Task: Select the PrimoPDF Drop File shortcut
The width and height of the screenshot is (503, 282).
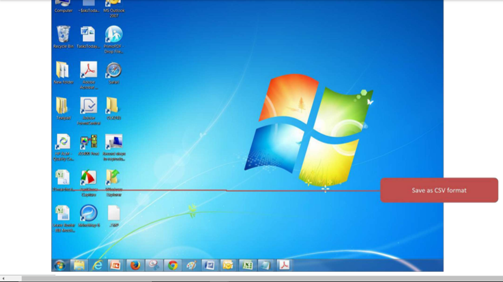Action: click(113, 39)
